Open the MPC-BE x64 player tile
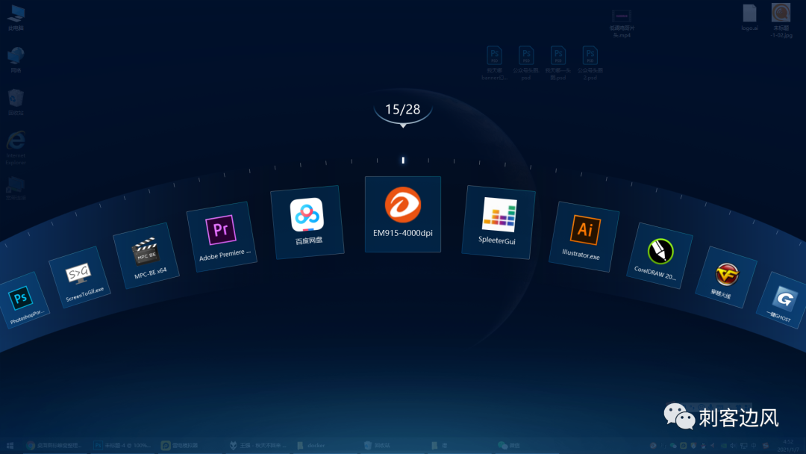The width and height of the screenshot is (806, 454). point(146,255)
